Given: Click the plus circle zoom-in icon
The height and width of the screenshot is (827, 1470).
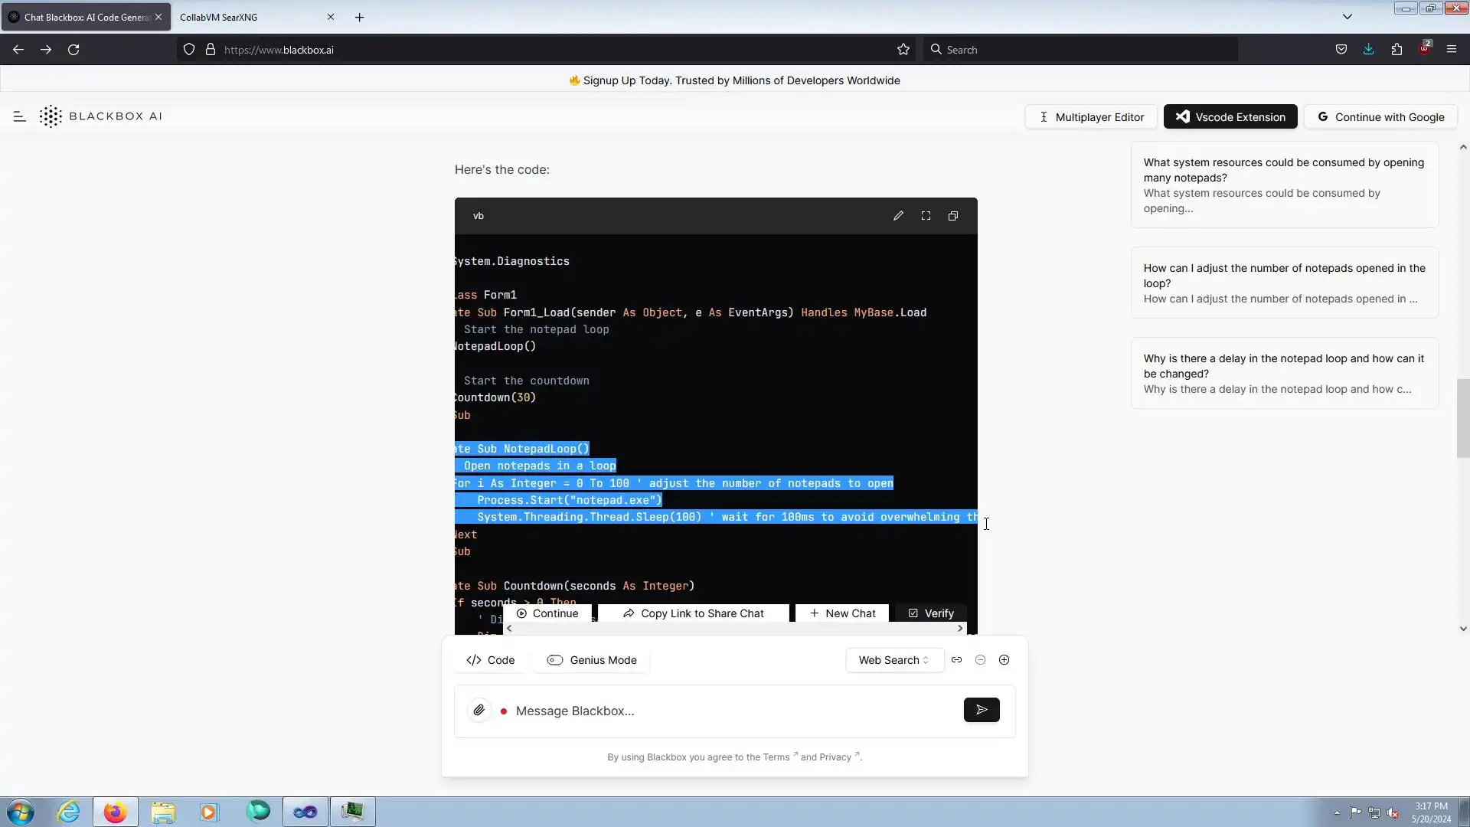Looking at the screenshot, I should coord(1004,660).
